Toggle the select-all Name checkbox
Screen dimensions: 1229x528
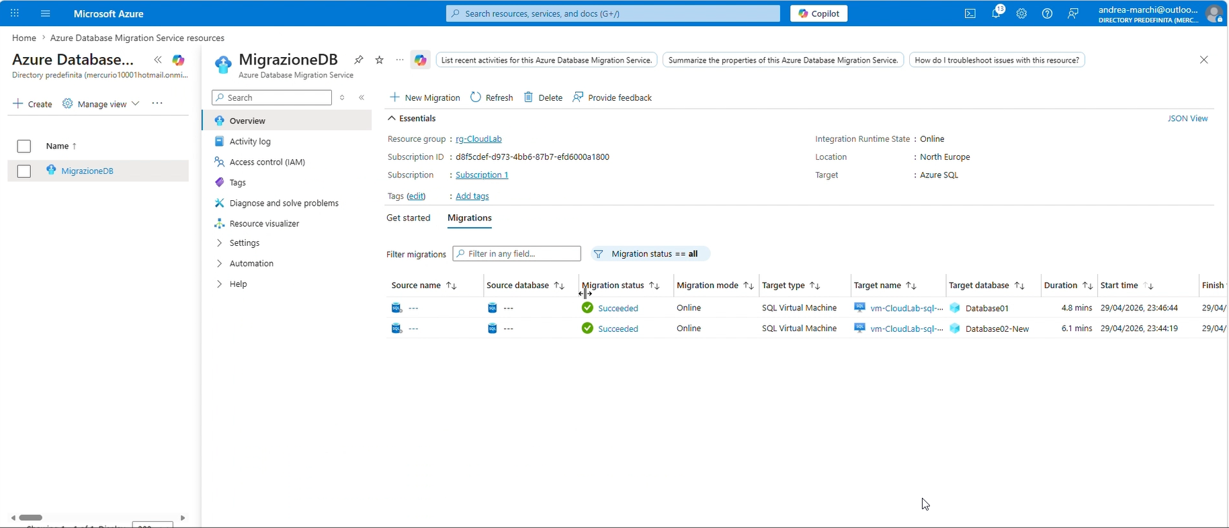tap(24, 146)
